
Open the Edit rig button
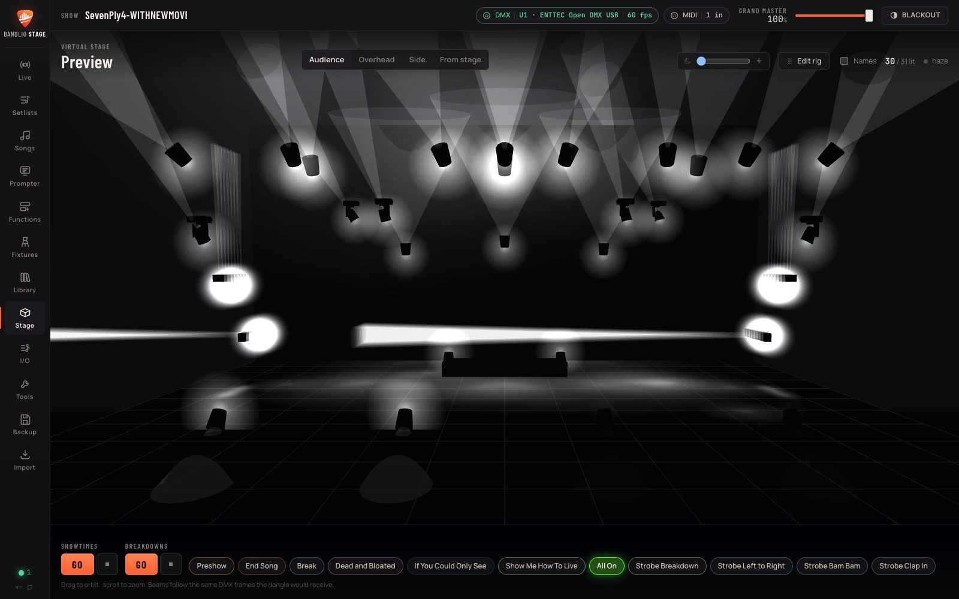(804, 61)
